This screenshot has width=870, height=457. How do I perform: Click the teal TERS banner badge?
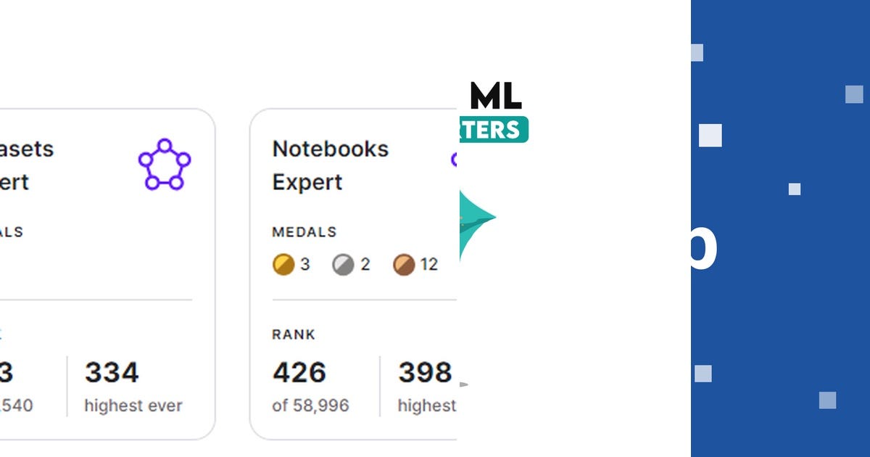[494, 129]
